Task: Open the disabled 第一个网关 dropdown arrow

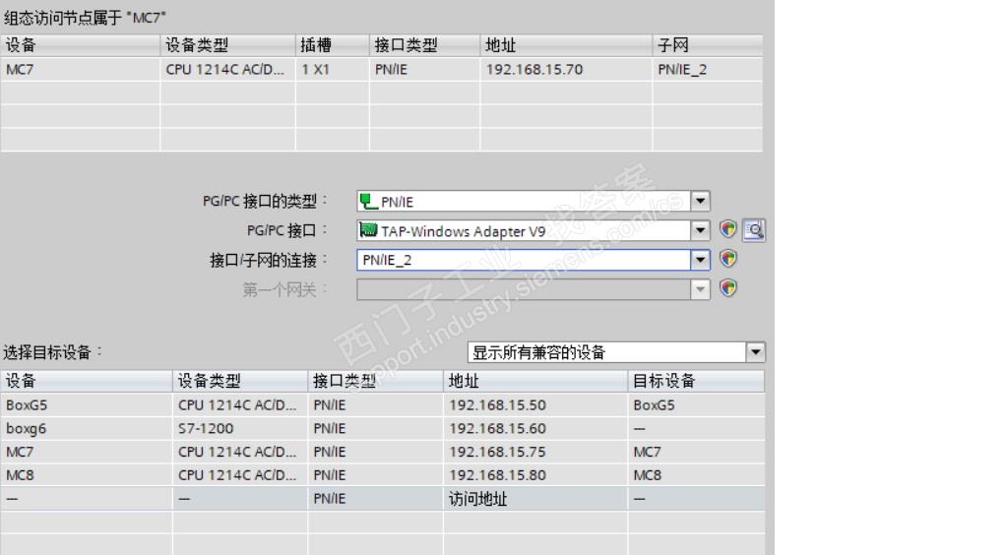Action: [700, 289]
